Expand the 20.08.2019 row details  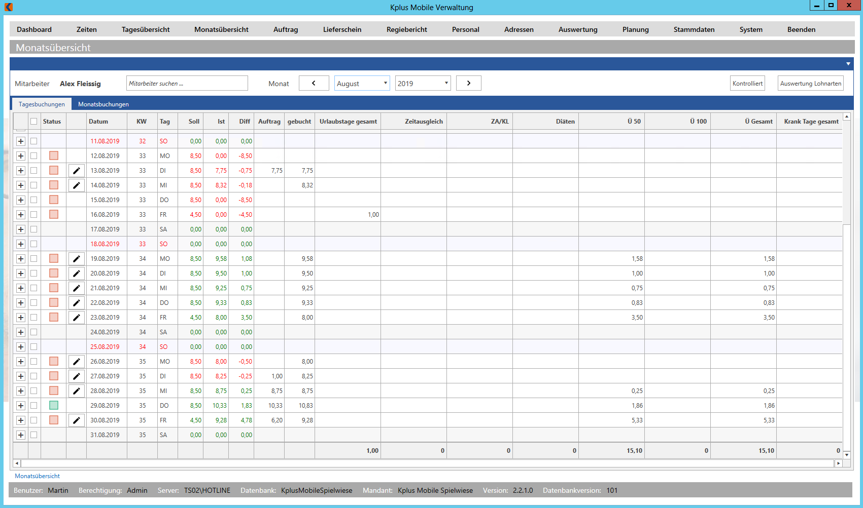pyautogui.click(x=21, y=273)
